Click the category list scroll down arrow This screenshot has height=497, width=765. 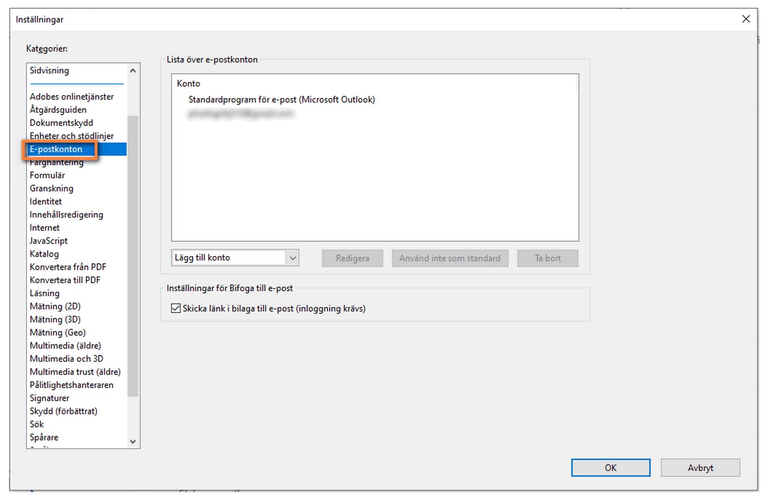pyautogui.click(x=133, y=442)
